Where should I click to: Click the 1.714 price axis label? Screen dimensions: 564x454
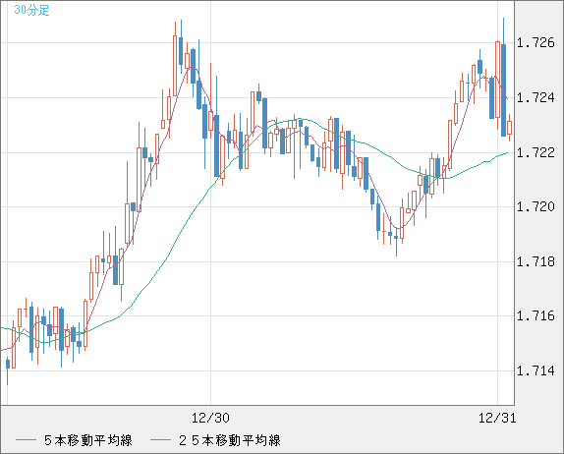tap(536, 370)
